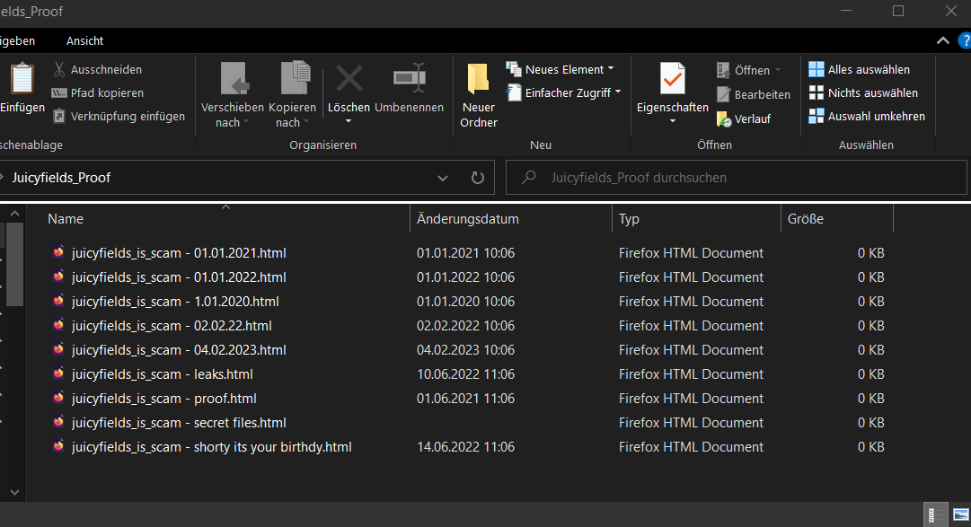Click the Bearbeiten icon
Image resolution: width=971 pixels, height=527 pixels.
[x=723, y=94]
